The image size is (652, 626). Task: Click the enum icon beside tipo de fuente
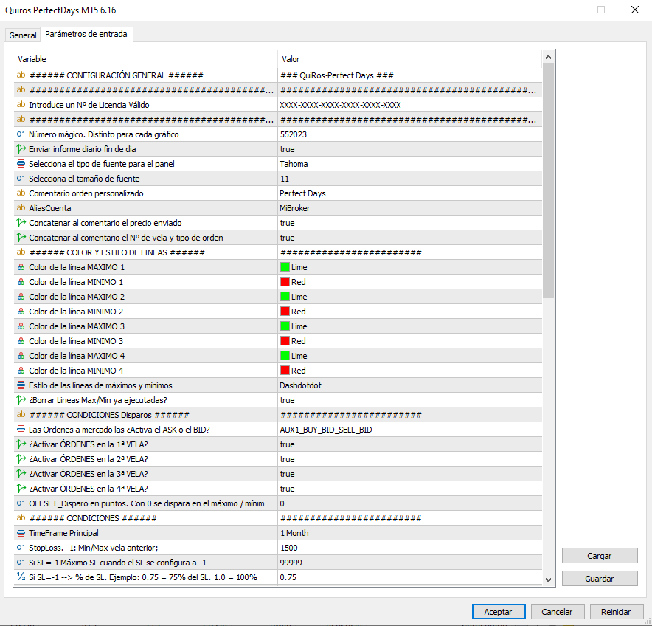click(x=21, y=164)
